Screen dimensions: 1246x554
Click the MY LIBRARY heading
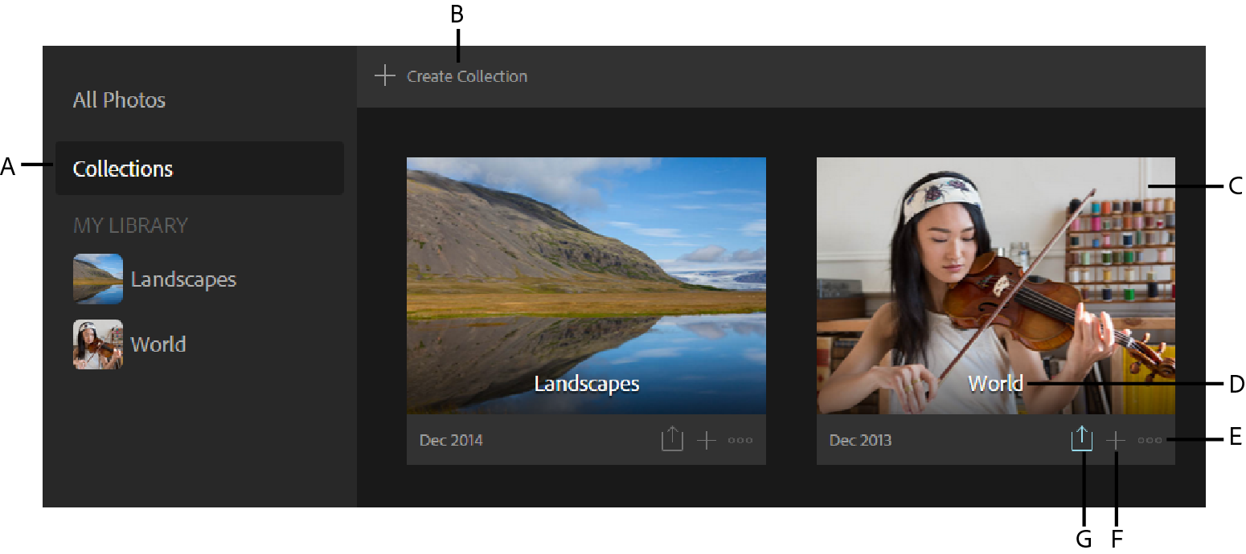coord(130,226)
